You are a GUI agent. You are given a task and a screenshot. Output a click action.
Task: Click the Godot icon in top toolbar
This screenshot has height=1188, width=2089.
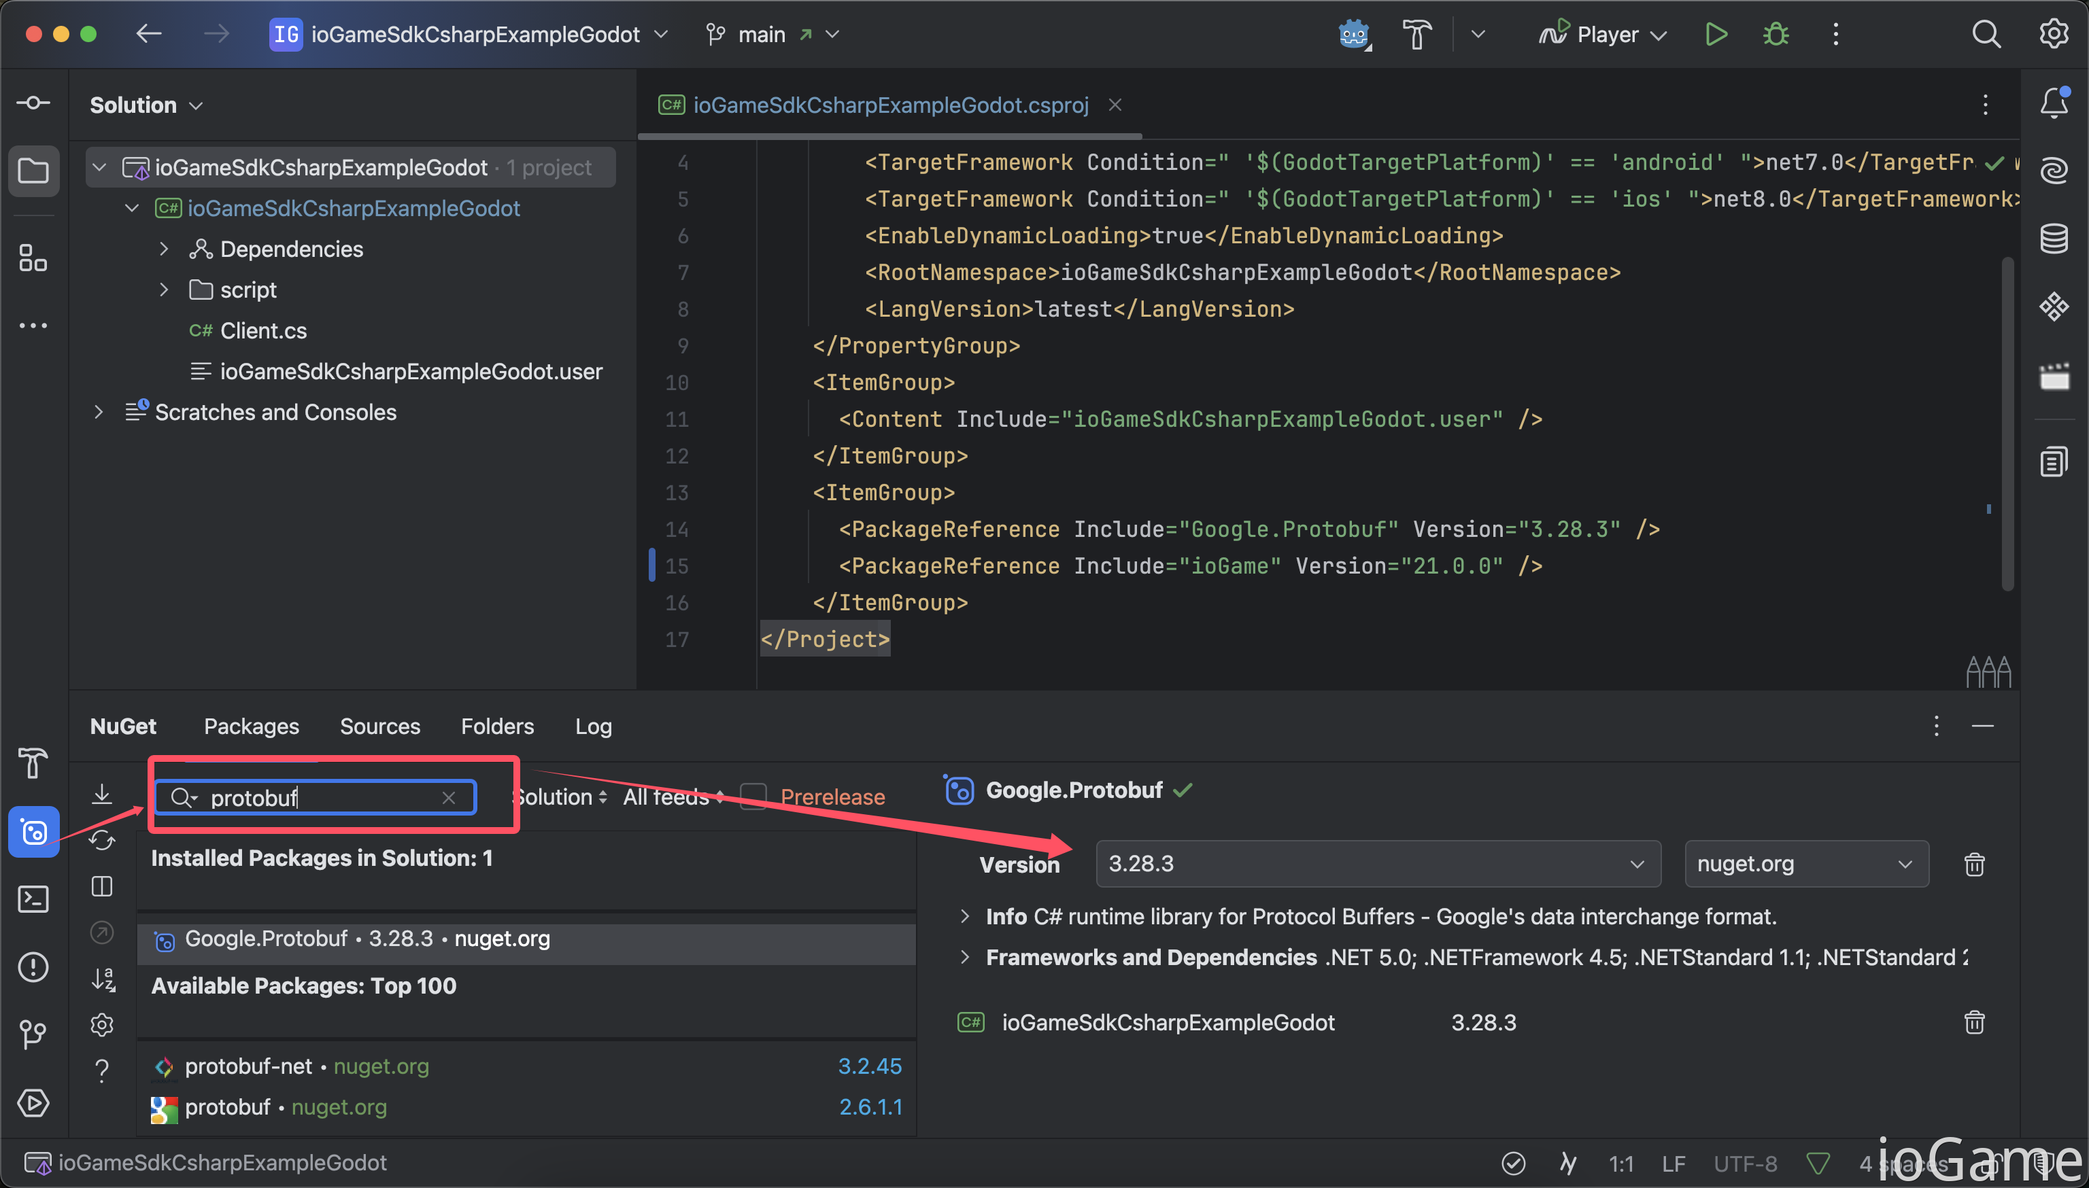1353,34
